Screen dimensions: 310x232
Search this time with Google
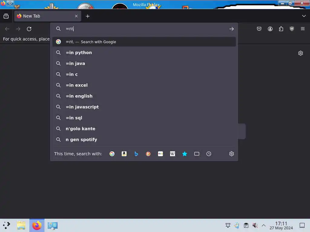[x=112, y=154]
